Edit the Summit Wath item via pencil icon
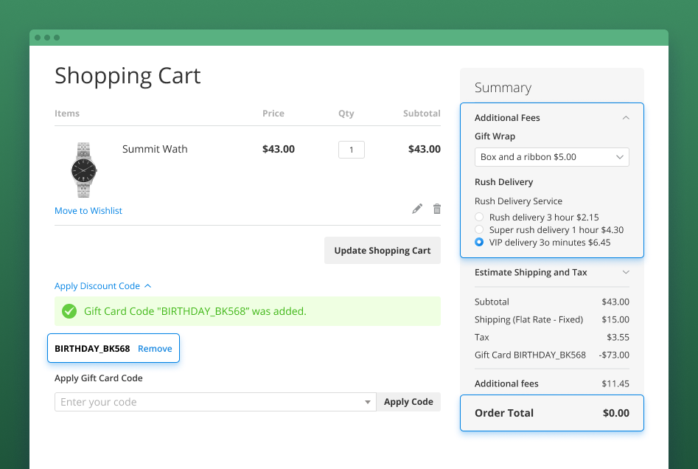 (416, 209)
